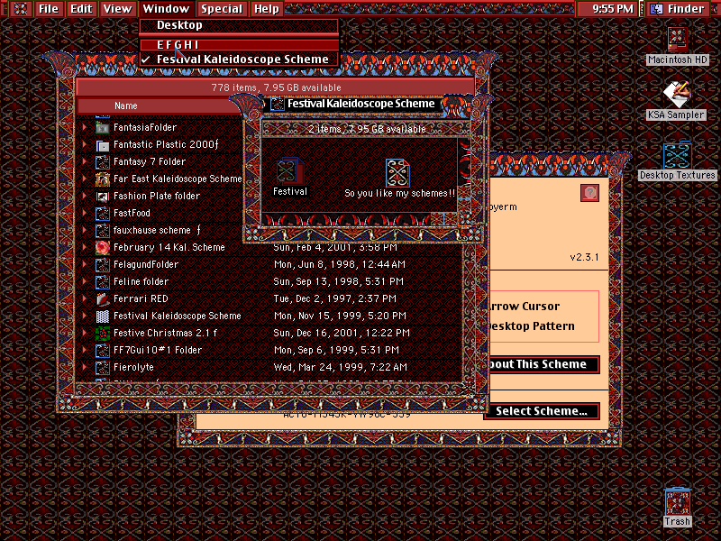721x541 pixels.
Task: Click the About This Scheme button
Action: point(544,364)
